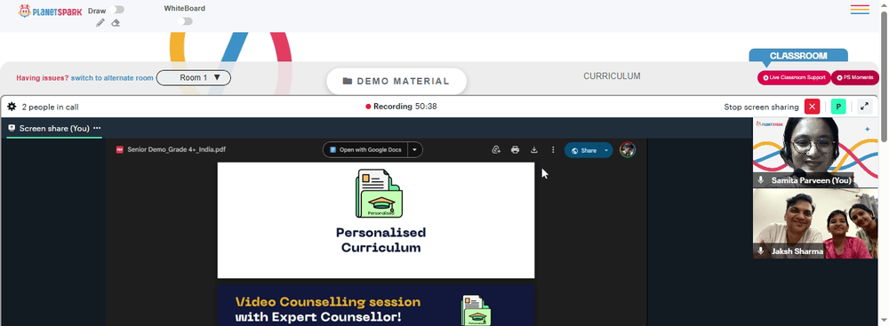Click Having issues? text
The height and width of the screenshot is (326, 889).
click(x=43, y=78)
